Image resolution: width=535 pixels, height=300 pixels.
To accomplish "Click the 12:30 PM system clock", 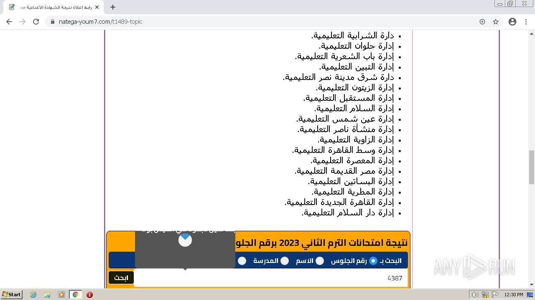I will (x=514, y=295).
